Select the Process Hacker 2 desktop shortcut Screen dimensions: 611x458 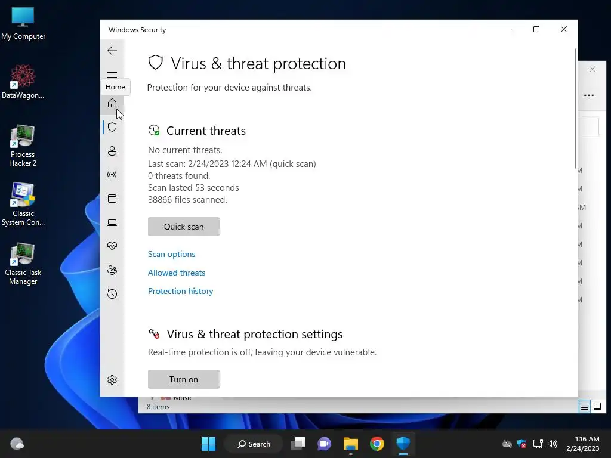tap(23, 146)
